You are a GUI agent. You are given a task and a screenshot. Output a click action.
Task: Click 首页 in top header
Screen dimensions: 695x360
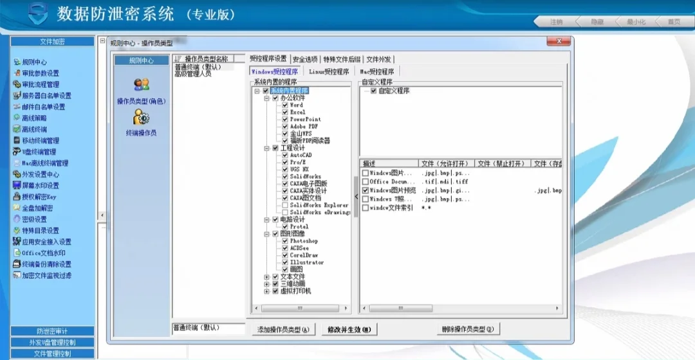coord(674,22)
